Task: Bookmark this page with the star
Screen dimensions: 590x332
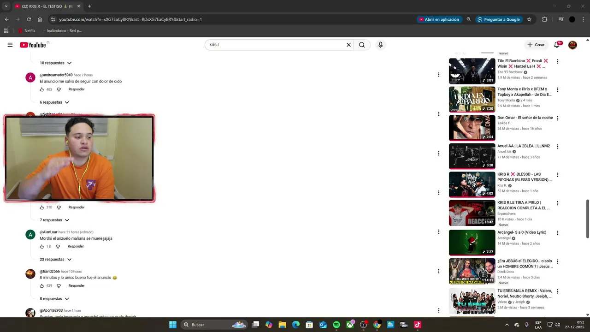Action: point(529,19)
